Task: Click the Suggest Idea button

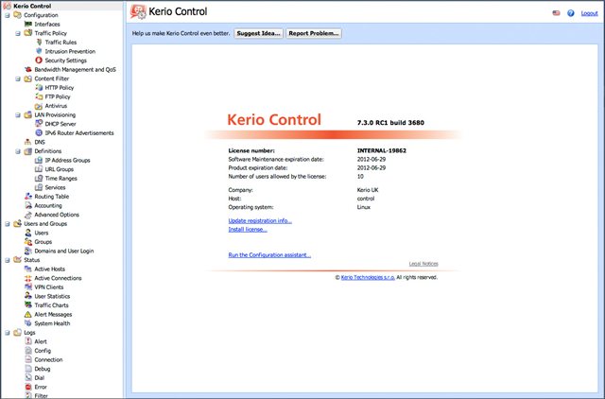Action: (x=258, y=33)
